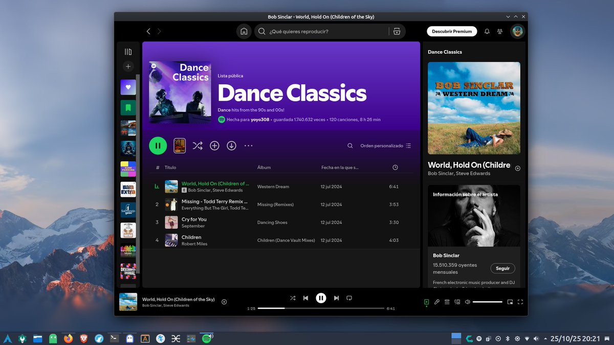The width and height of the screenshot is (614, 345).
Task: Go to Spotify home
Action: tap(244, 31)
